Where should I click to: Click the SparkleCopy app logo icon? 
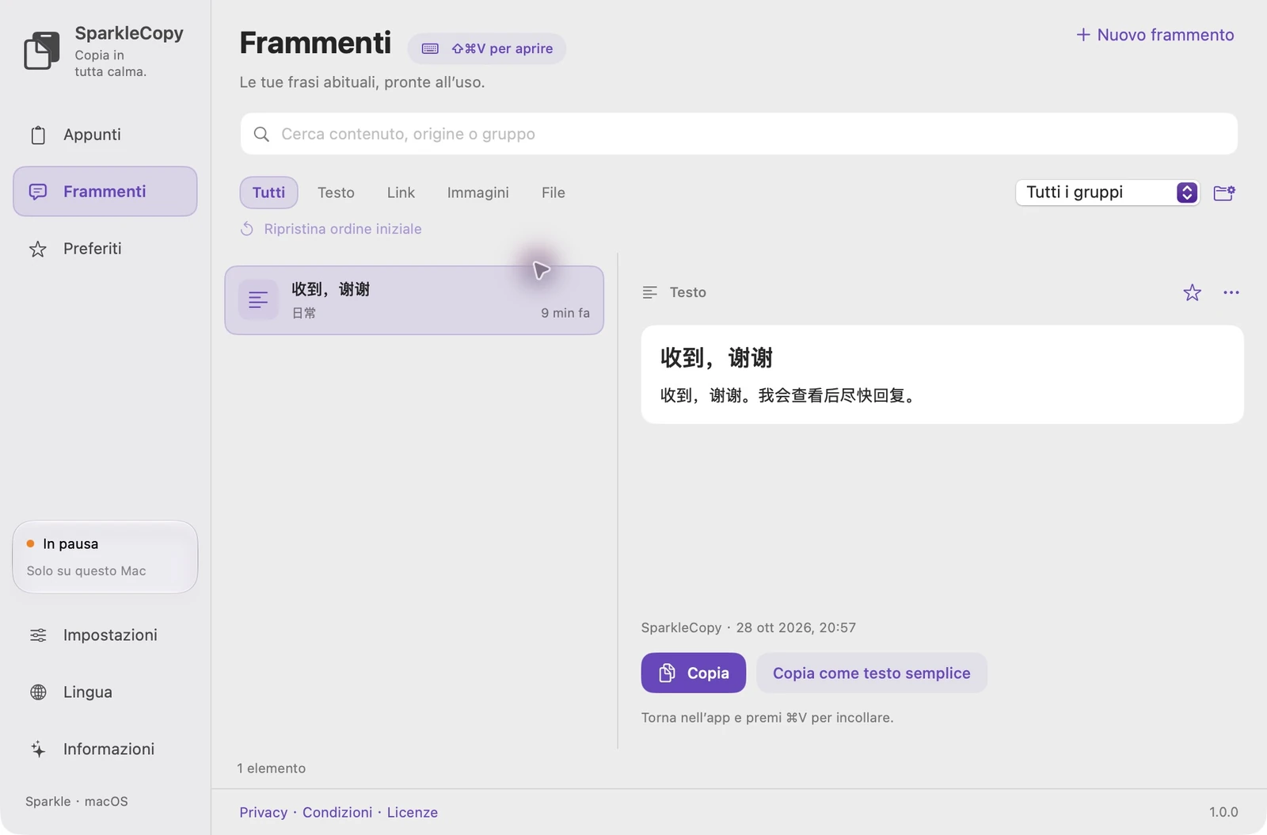pyautogui.click(x=42, y=51)
